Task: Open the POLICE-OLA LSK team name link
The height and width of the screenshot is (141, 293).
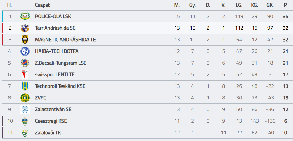Action: tap(53, 16)
